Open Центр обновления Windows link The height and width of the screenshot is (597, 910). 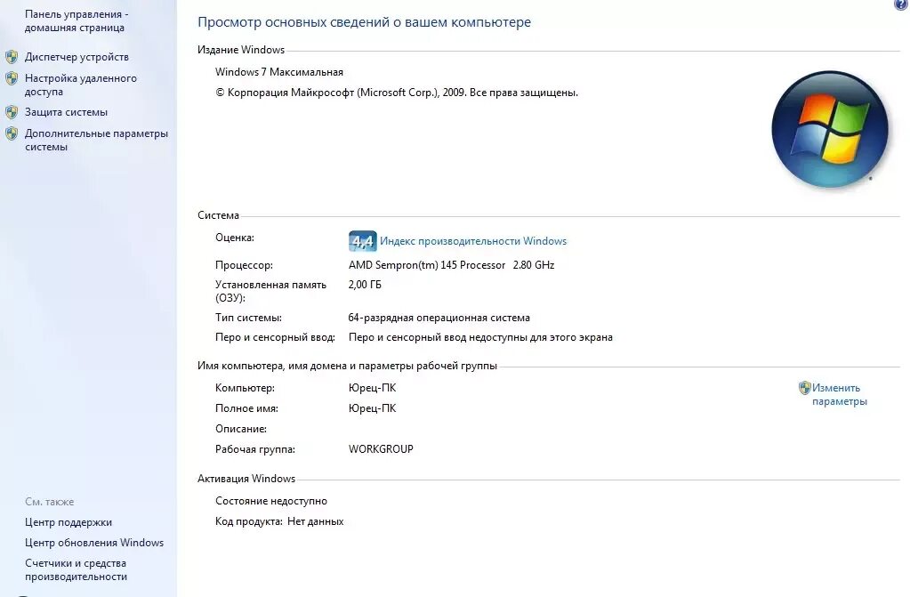coord(94,543)
